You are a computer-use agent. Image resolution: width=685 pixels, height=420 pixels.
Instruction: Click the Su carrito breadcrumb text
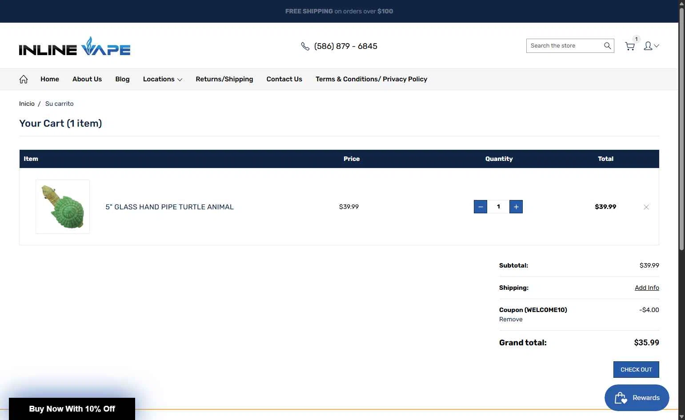coord(60,104)
